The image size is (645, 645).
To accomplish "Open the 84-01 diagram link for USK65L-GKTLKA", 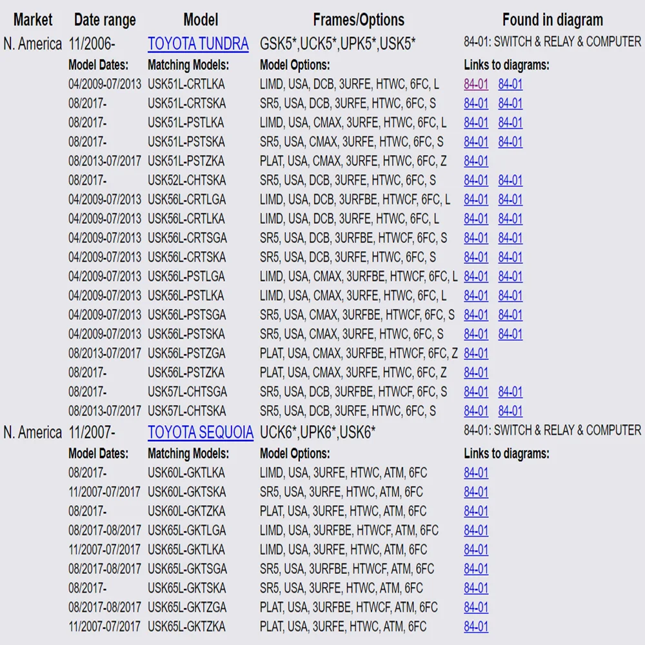I will pos(476,550).
